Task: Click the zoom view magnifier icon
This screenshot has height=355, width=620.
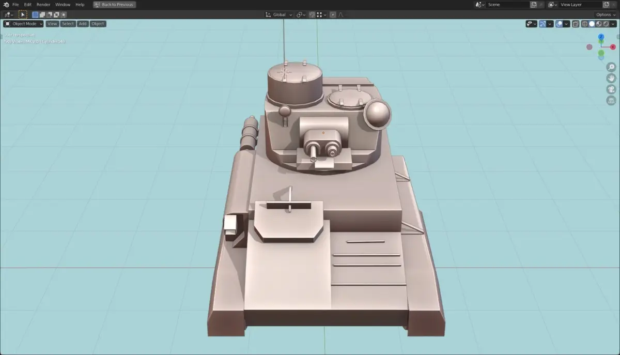Action: (x=611, y=67)
